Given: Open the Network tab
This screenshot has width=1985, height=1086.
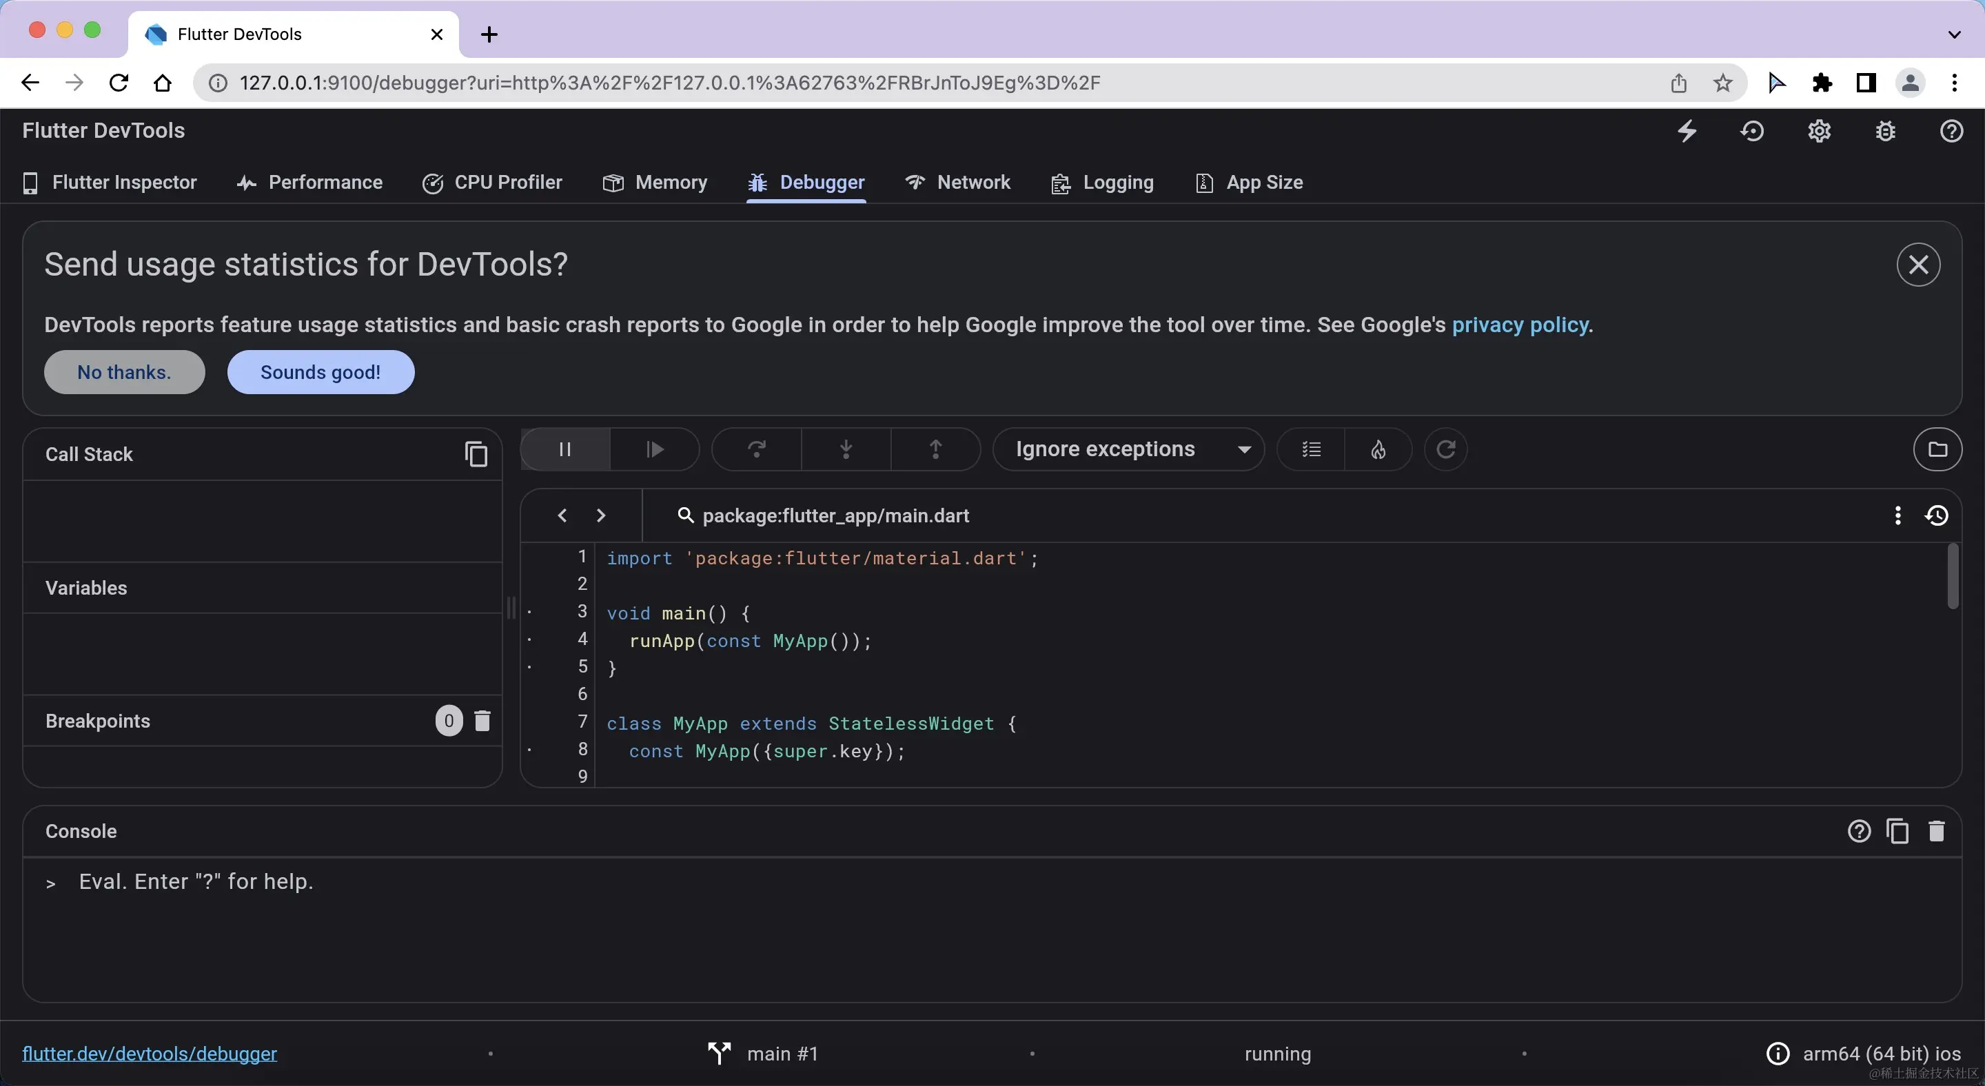Looking at the screenshot, I should [958, 183].
